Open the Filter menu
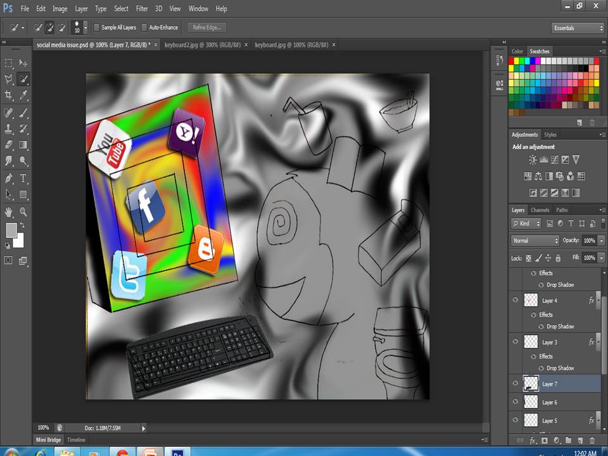 [142, 8]
